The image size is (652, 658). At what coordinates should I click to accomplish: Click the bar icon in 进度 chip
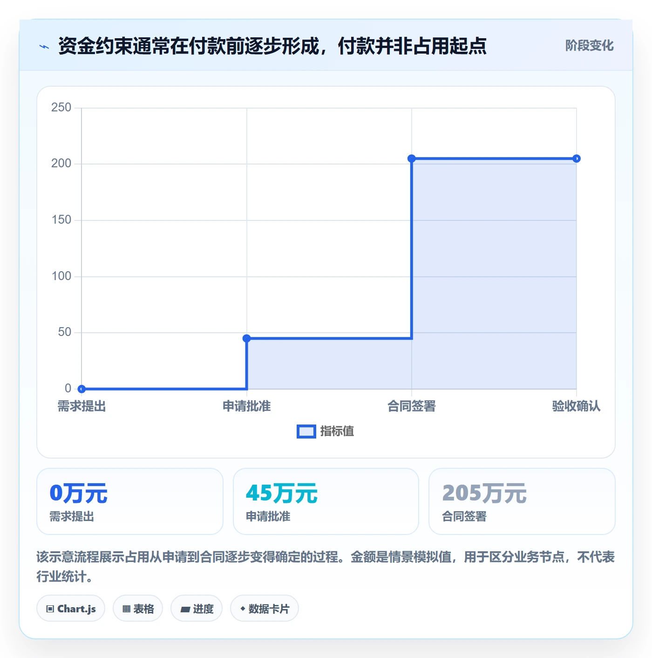[185, 609]
